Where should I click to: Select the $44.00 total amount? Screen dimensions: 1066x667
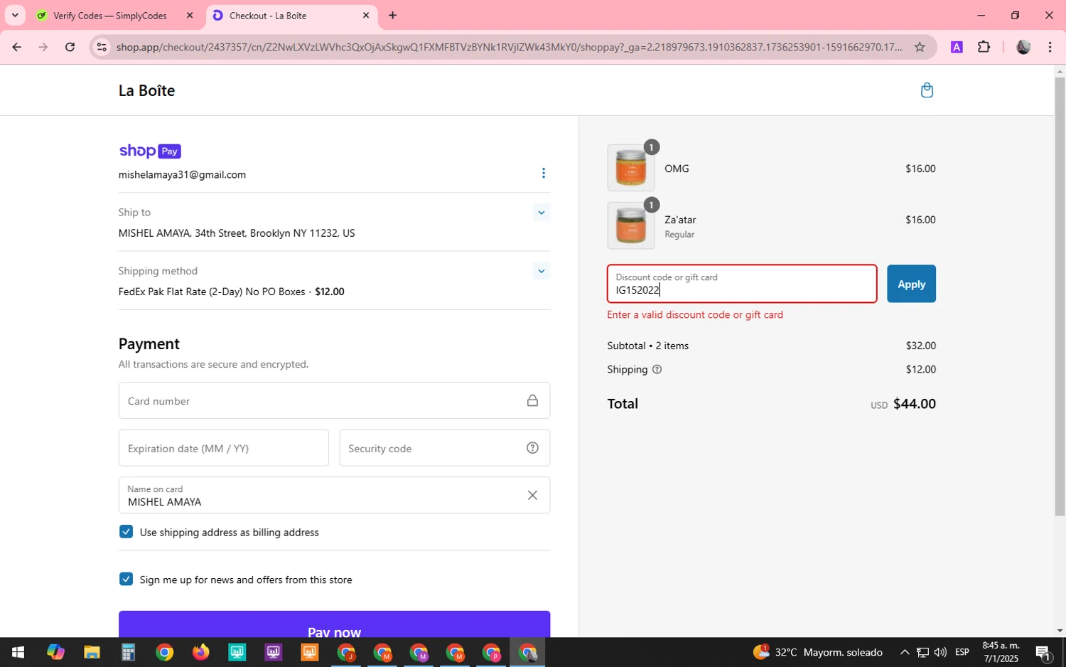(x=915, y=404)
